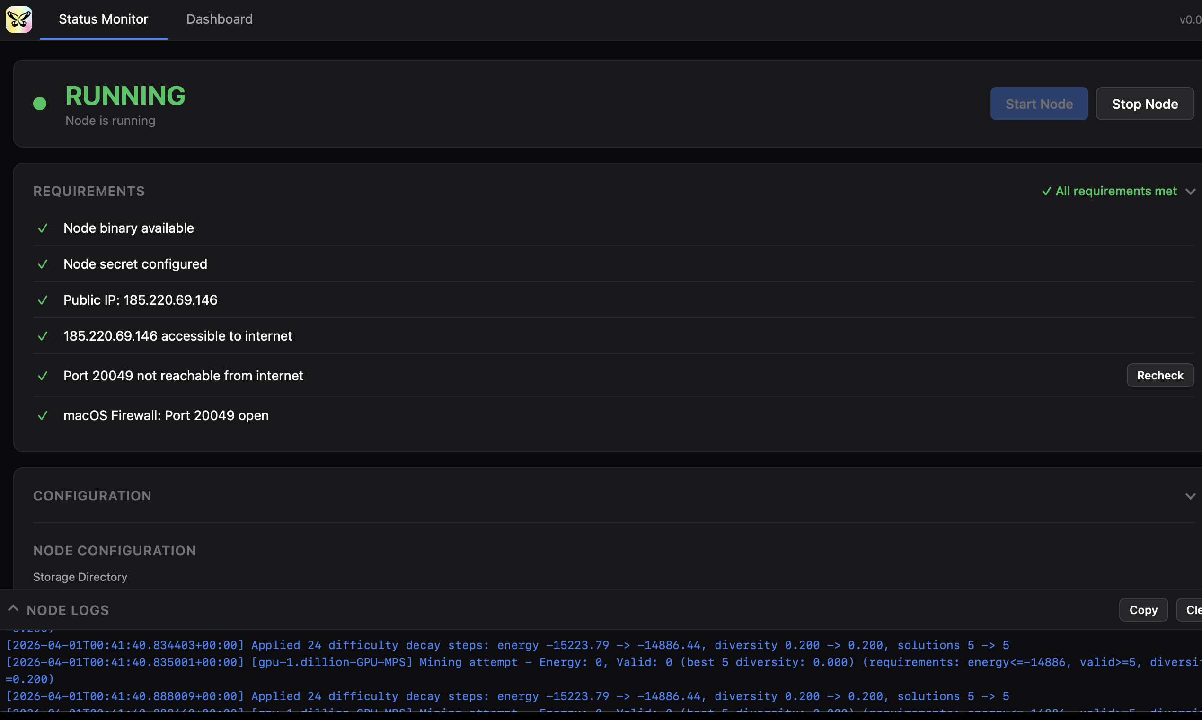This screenshot has width=1202, height=720.
Task: Toggle the Node Logs panel caret
Action: pos(13,608)
